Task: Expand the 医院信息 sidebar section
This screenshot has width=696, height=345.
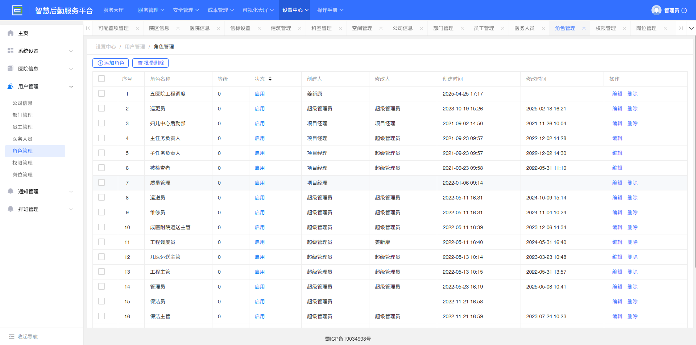Action: pyautogui.click(x=71, y=69)
